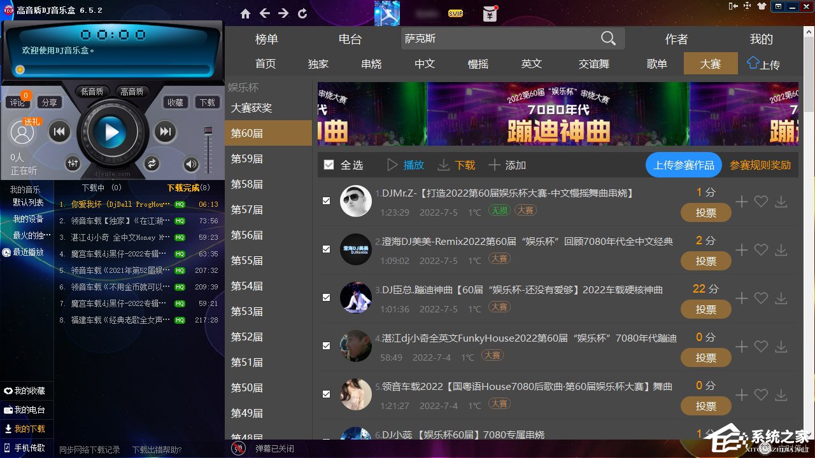
Task: Uncheck the checkbox beside song 1 by DJMr.Z
Action: pos(327,200)
